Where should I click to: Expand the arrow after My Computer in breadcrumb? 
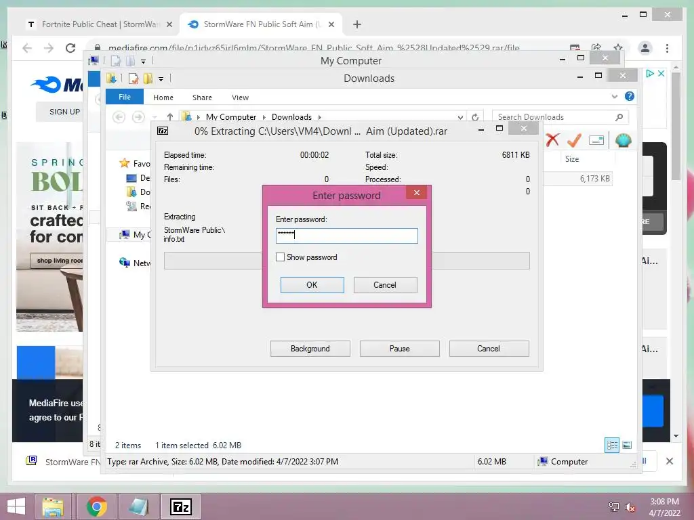tap(264, 117)
